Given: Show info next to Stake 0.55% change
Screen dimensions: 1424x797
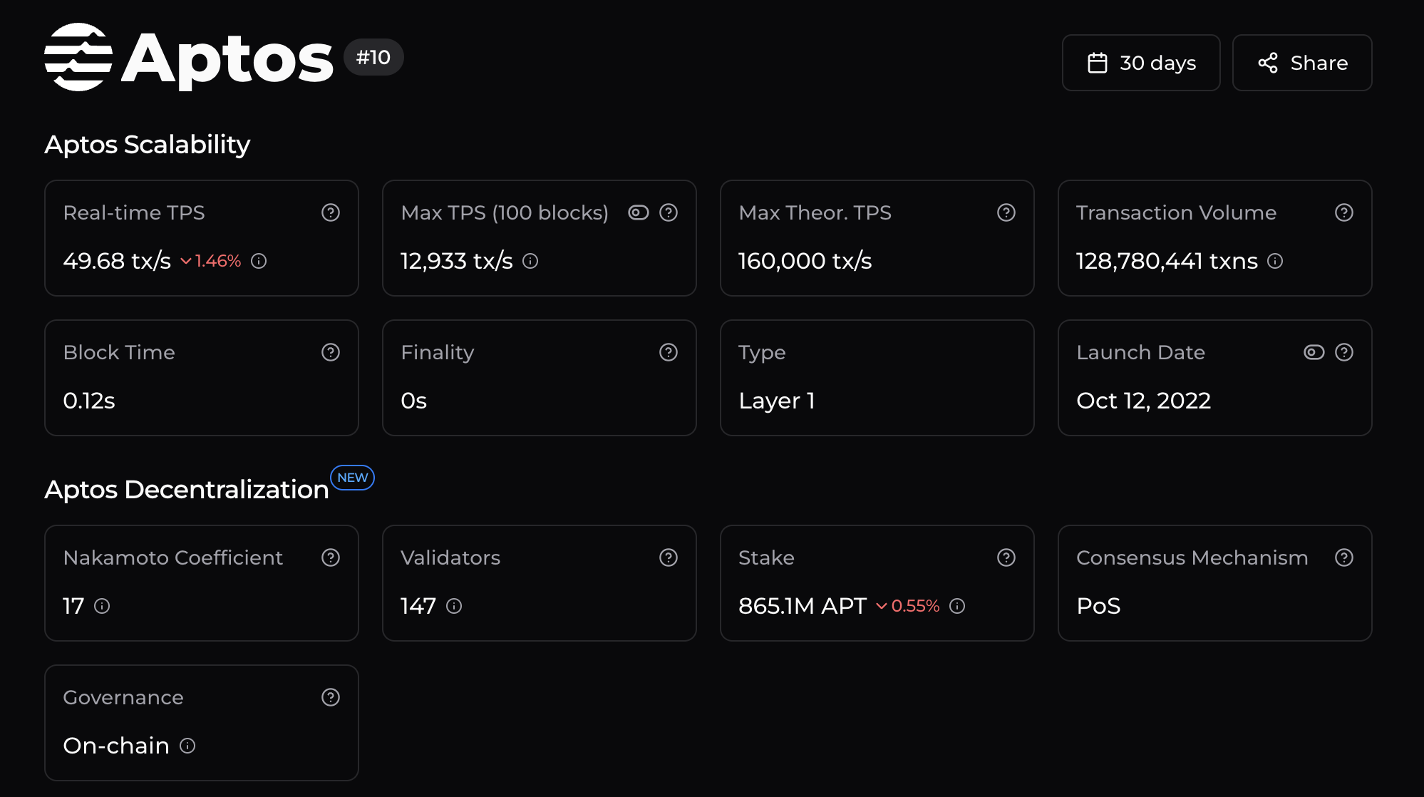Looking at the screenshot, I should click(957, 606).
